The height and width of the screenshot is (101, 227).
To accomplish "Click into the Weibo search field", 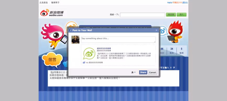I will tap(143, 15).
